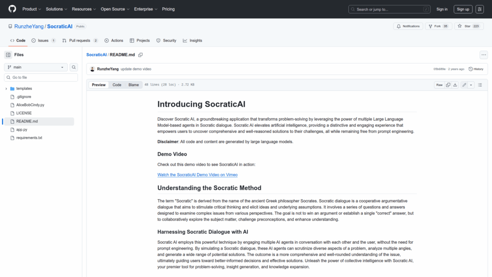Open AliceBobCindy.py in file tree
Viewport: 492px width, 277px height.
[x=30, y=105]
